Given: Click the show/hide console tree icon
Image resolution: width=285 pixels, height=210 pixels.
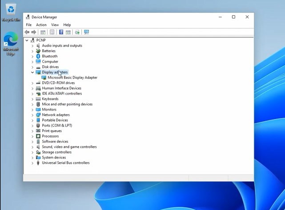Looking at the screenshot, I should 43,32.
